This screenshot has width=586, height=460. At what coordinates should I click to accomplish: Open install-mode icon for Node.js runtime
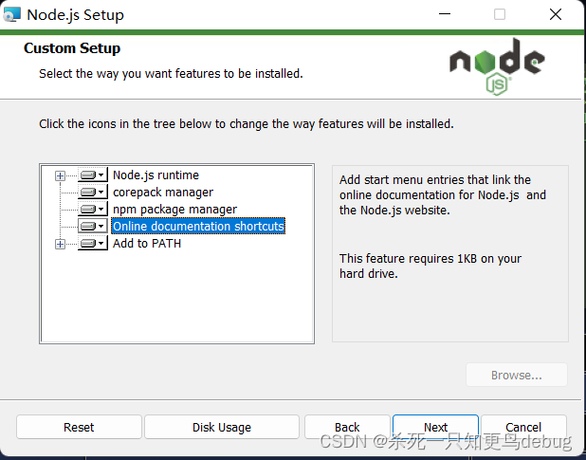(93, 175)
